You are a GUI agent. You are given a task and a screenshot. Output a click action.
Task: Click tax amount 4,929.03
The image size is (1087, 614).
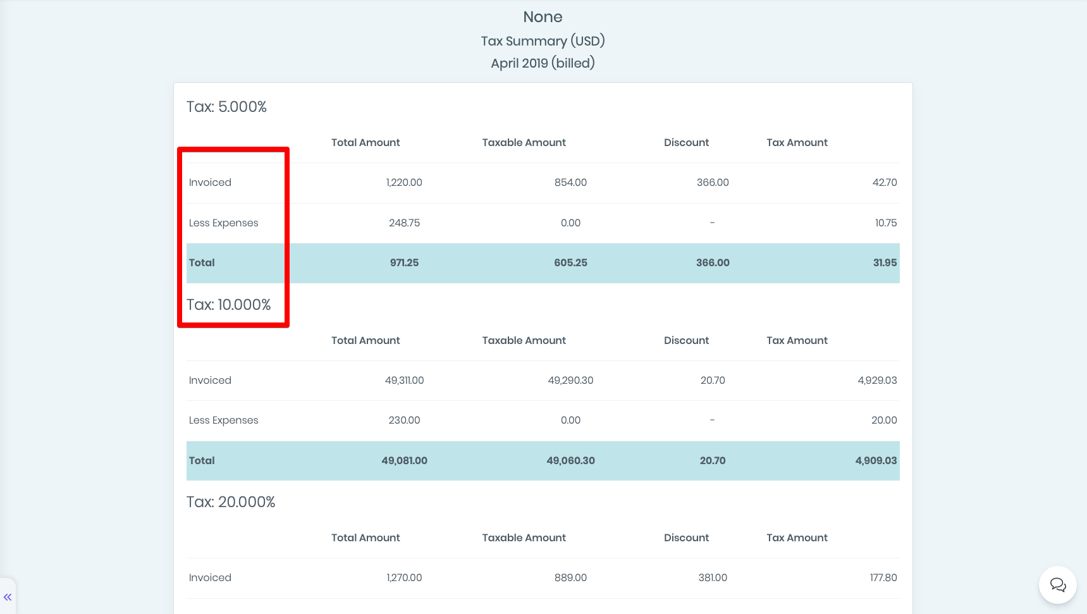coord(877,381)
